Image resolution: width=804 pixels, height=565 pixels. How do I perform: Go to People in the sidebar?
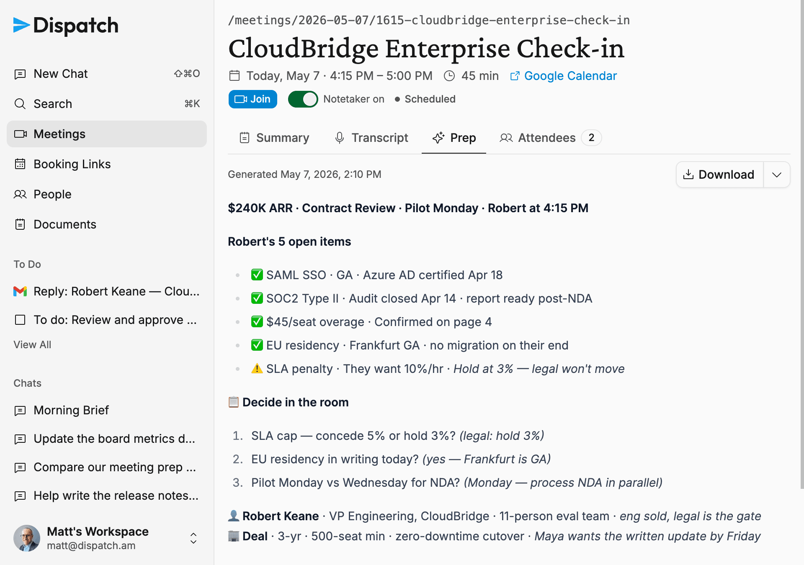(x=107, y=194)
